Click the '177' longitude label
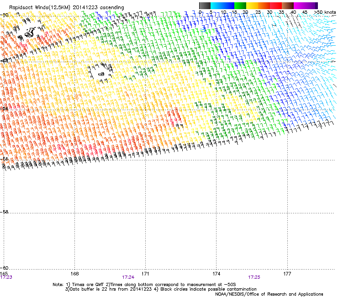Image resolution: width=338 pixels, height=297 pixels. click(287, 274)
